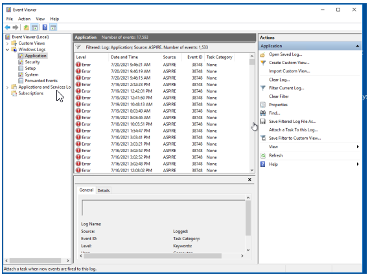Click the Event Viewer title bar app icon

8,10
